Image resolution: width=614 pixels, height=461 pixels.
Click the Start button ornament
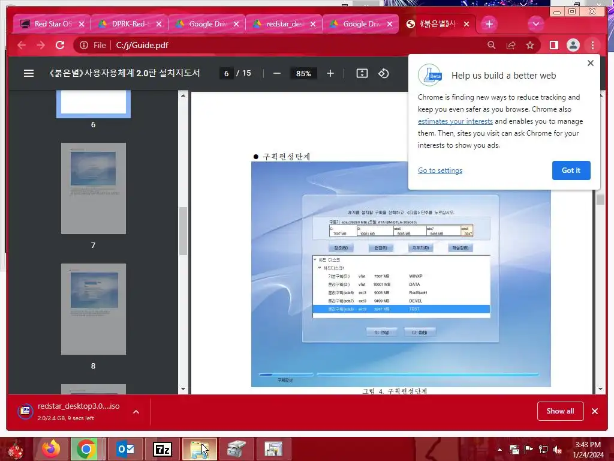click(x=15, y=449)
